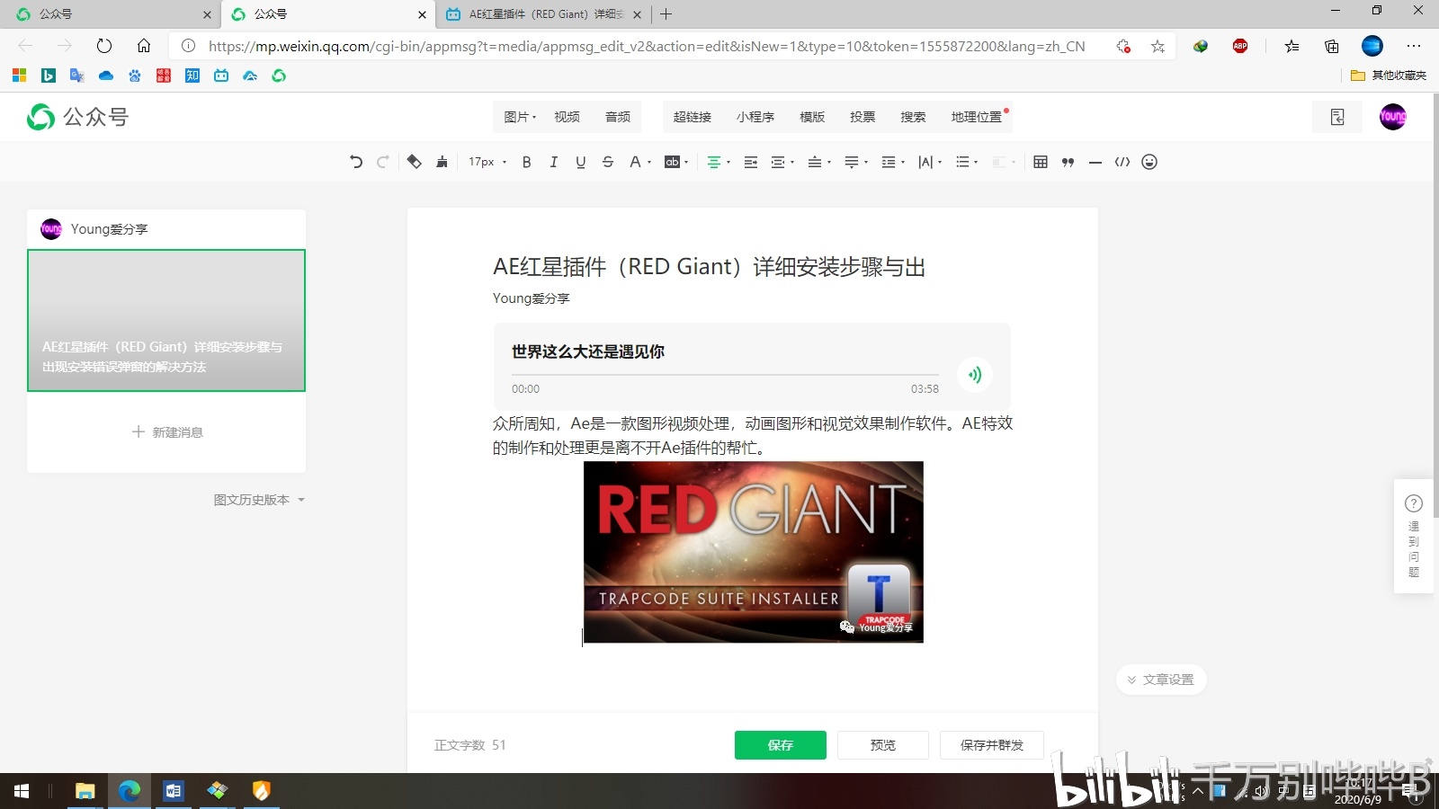Play the audio 世界这么大还是遇见你
Image resolution: width=1439 pixels, height=809 pixels.
(975, 375)
